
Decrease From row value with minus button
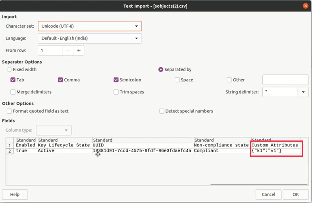68,51
